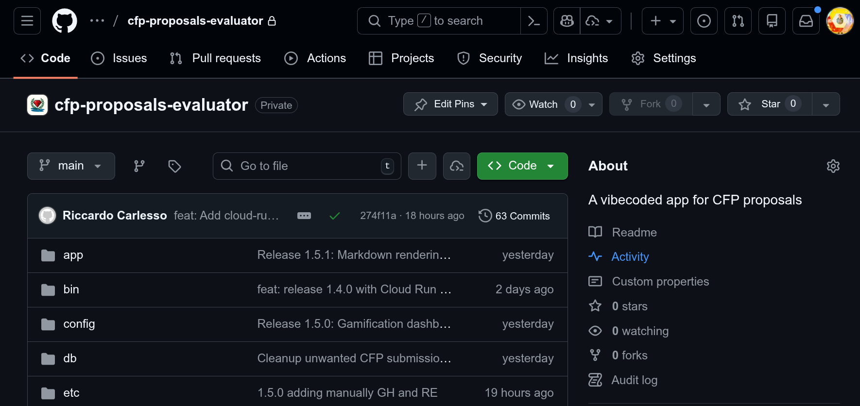
Task: Open the Create new plus dropdown
Action: point(663,21)
